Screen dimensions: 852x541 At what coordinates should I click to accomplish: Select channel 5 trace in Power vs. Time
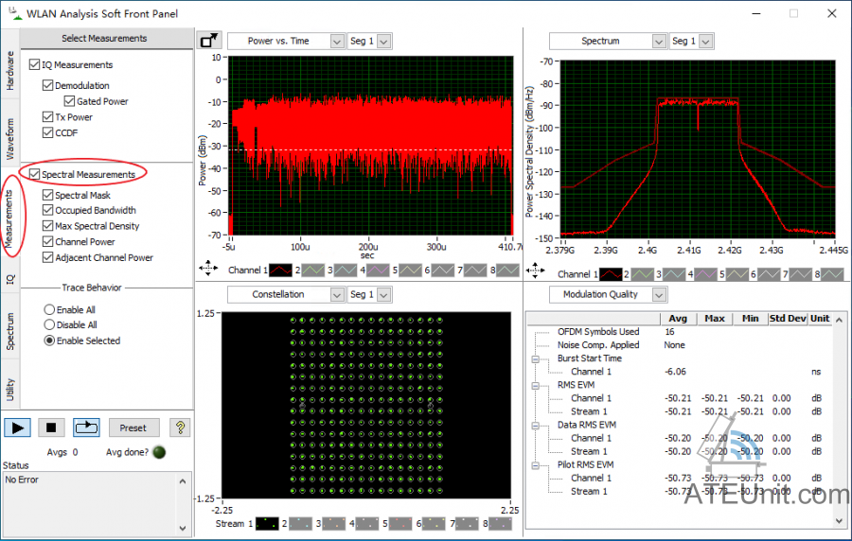410,270
